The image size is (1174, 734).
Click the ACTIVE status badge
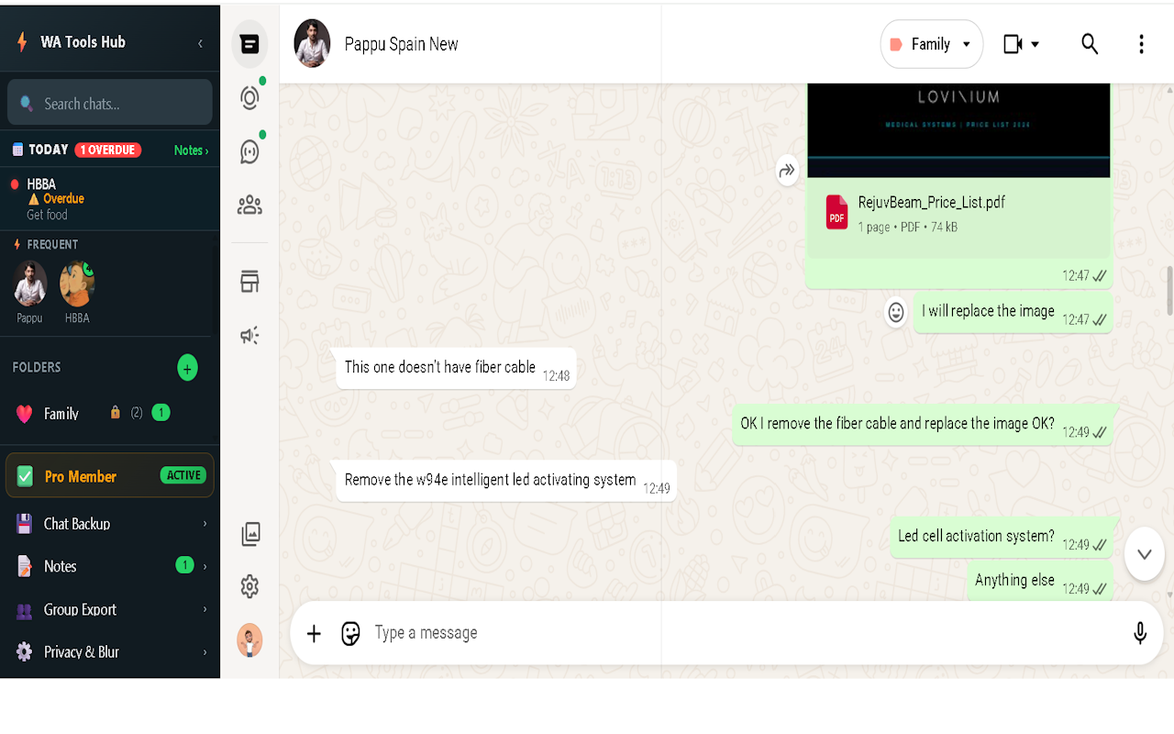coord(183,475)
